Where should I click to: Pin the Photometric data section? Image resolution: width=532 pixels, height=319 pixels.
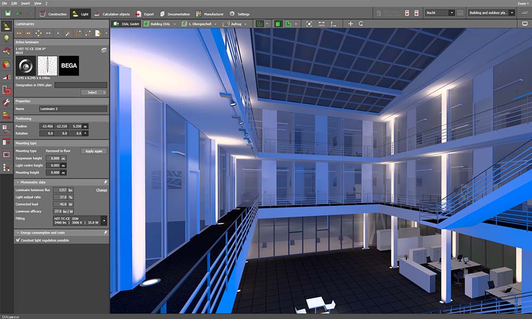(105, 182)
